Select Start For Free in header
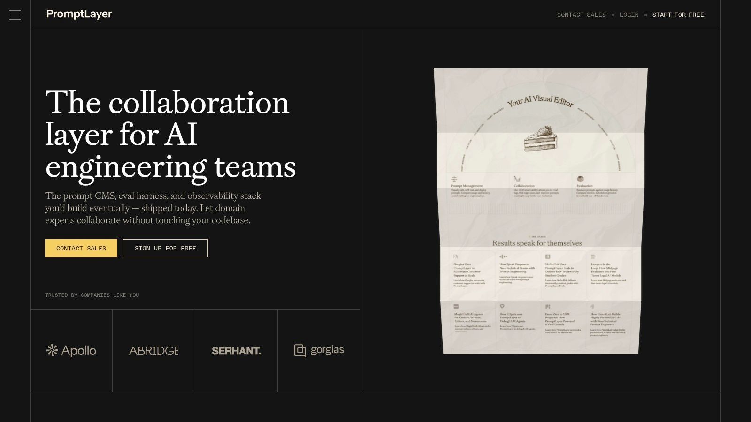The height and width of the screenshot is (422, 751). click(x=678, y=15)
